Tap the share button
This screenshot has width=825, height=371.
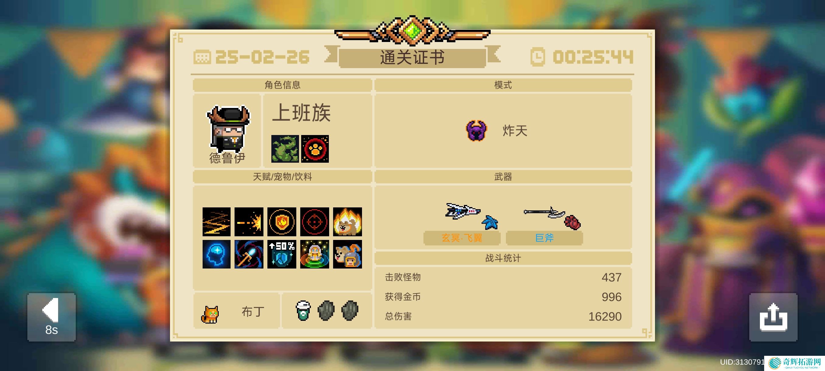[x=773, y=317]
